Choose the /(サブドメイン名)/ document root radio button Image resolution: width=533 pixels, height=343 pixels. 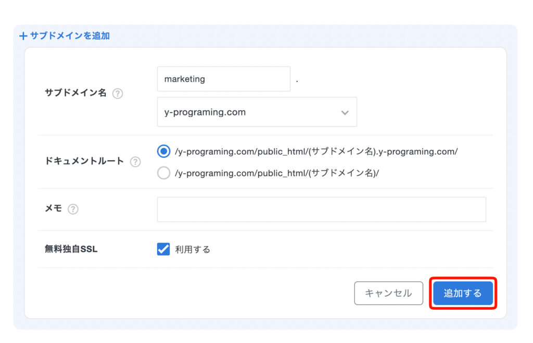pyautogui.click(x=164, y=173)
